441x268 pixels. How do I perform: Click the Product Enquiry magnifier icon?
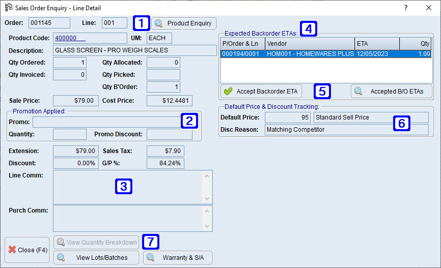click(158, 23)
